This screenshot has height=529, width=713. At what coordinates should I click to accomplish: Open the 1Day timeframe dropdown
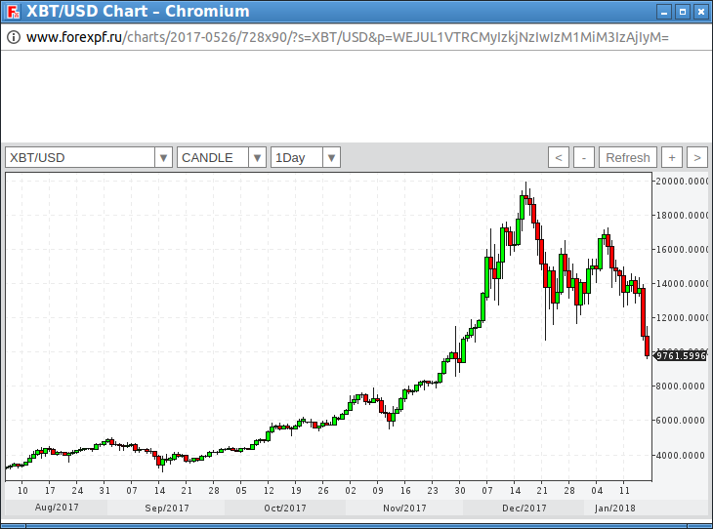(331, 157)
